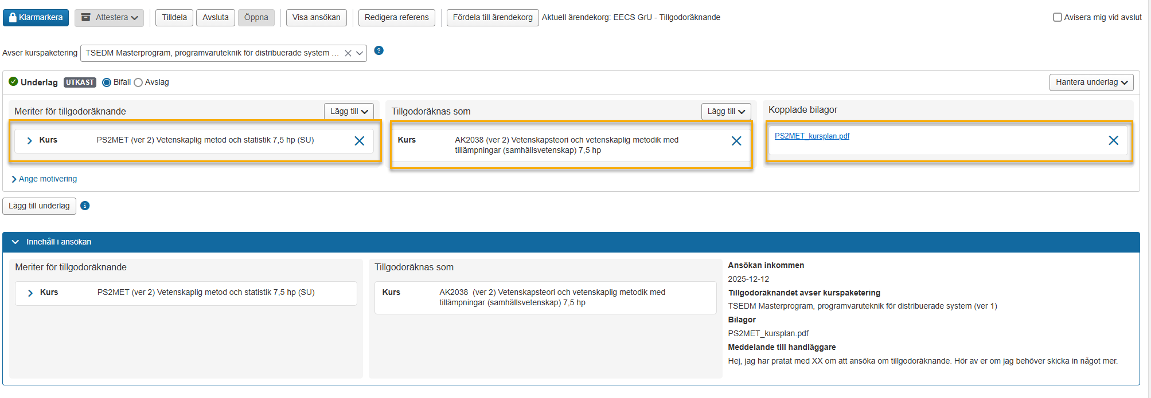Screen dimensions: 1151x398
Task: Click the Avsluta button
Action: [216, 18]
